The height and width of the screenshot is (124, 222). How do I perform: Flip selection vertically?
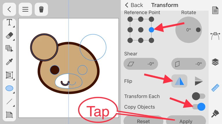pos(199,81)
